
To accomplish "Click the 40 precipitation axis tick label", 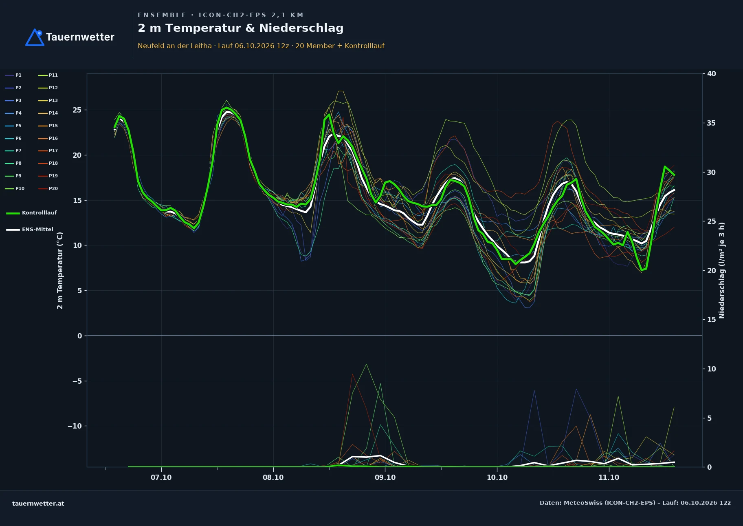I will [712, 74].
